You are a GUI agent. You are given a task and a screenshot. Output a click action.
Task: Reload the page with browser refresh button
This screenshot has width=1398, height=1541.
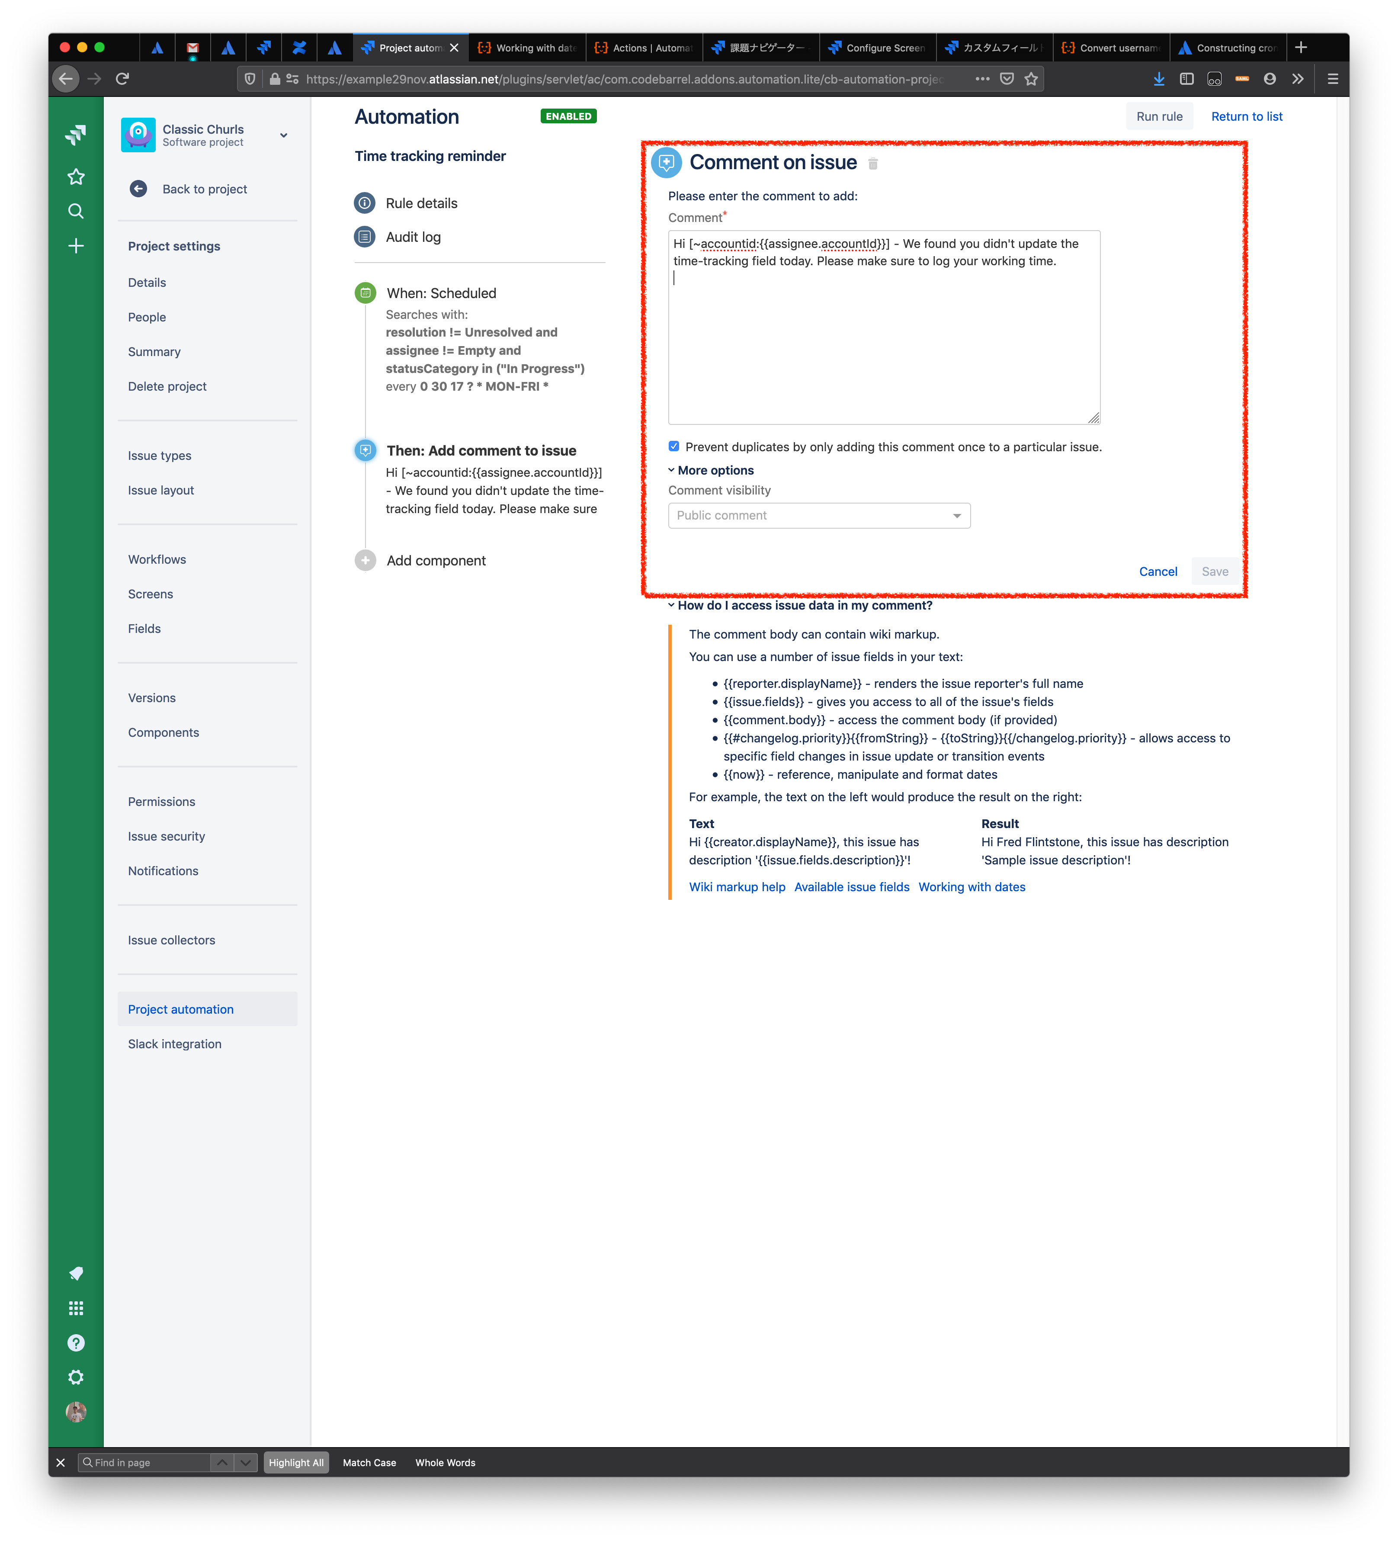[122, 78]
